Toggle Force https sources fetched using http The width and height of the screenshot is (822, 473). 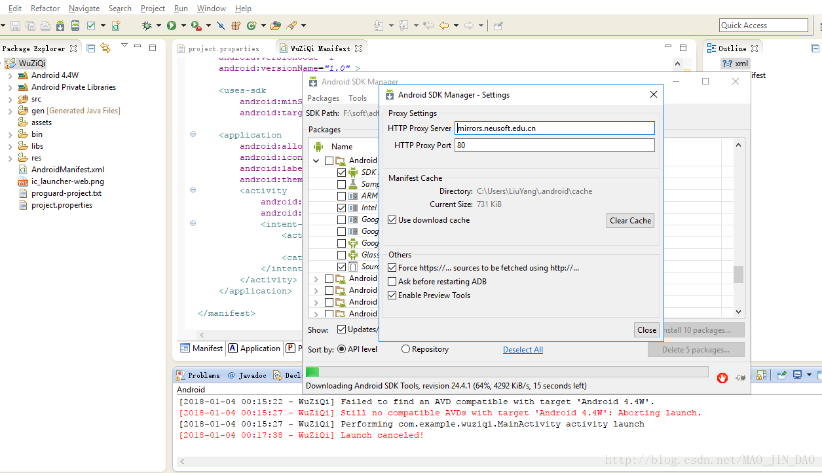(x=392, y=268)
